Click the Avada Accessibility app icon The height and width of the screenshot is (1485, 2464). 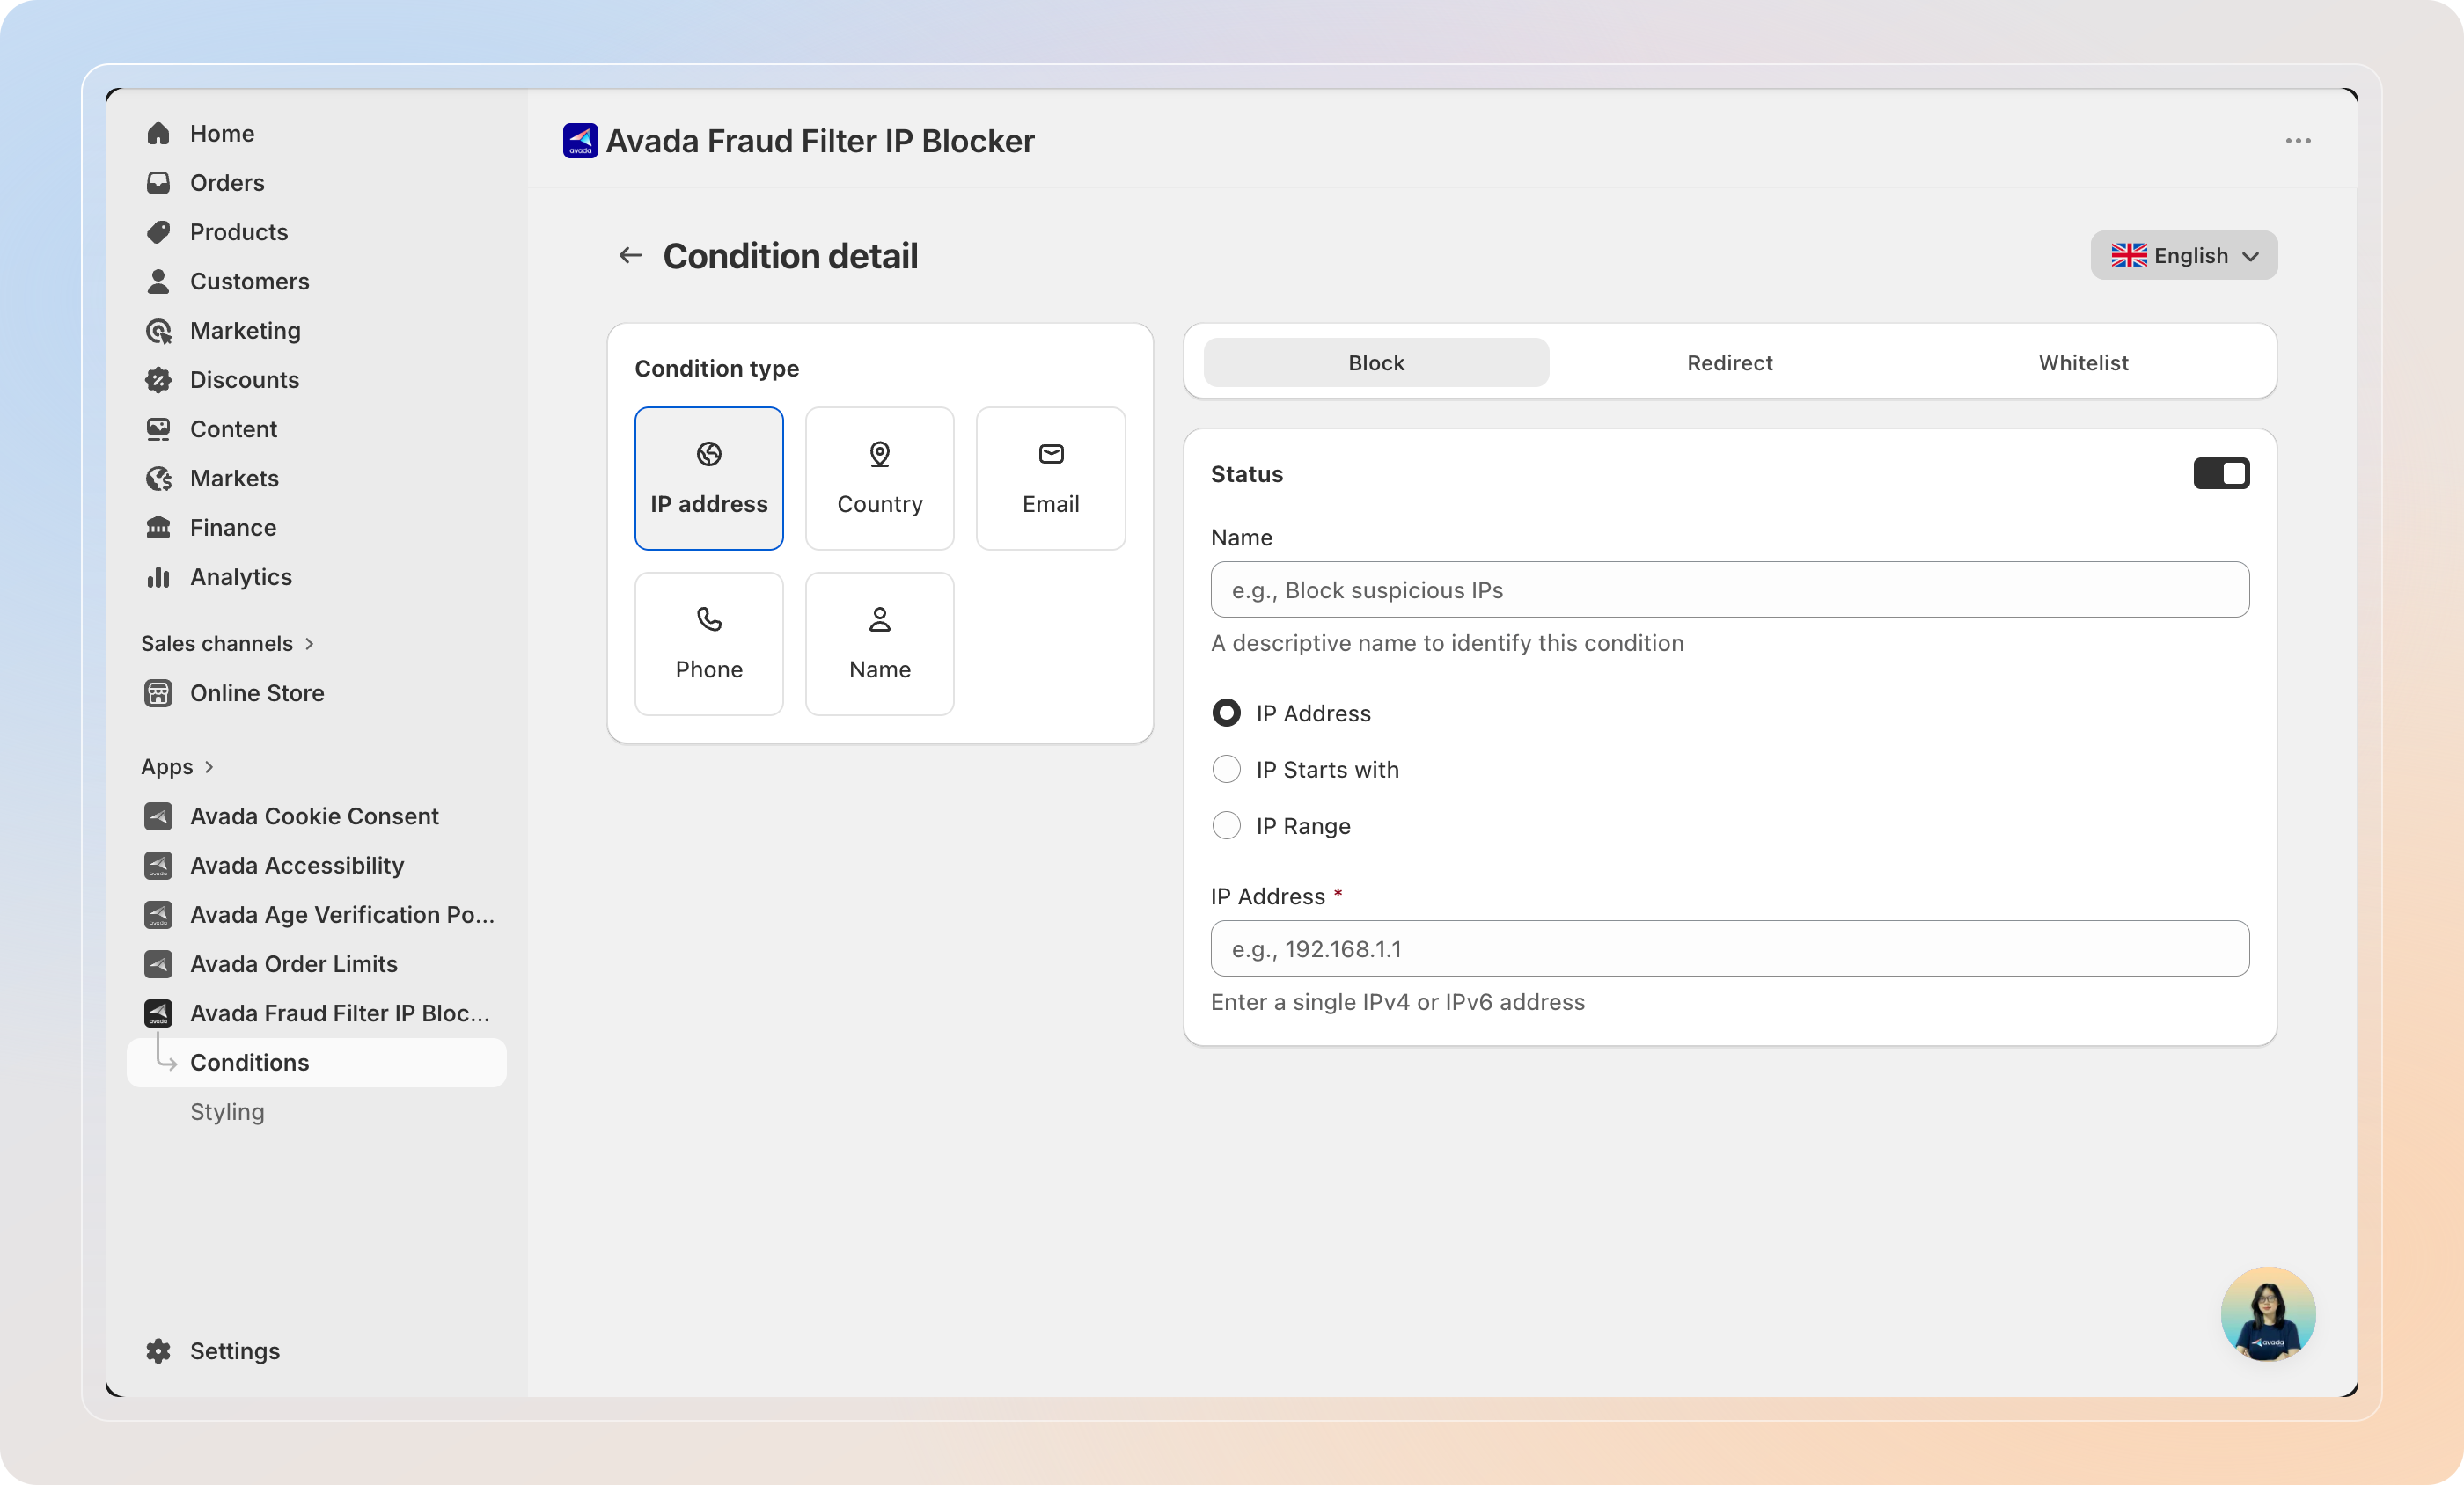tap(158, 865)
